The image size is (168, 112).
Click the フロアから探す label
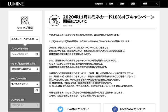pos(18,100)
